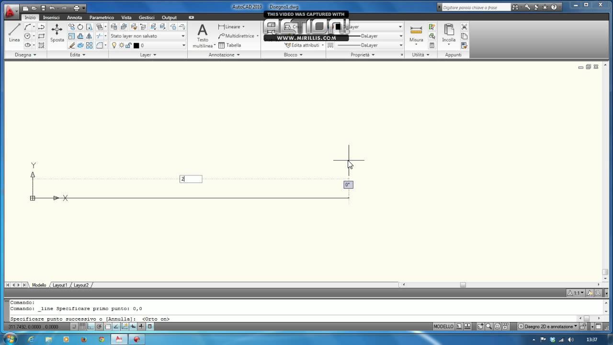Open the Parametrico ribbon tab
613x345 pixels.
coord(102,17)
